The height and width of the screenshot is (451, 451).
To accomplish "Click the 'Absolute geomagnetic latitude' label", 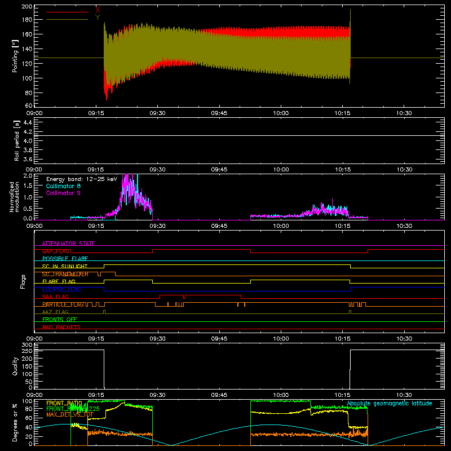I will (x=390, y=404).
